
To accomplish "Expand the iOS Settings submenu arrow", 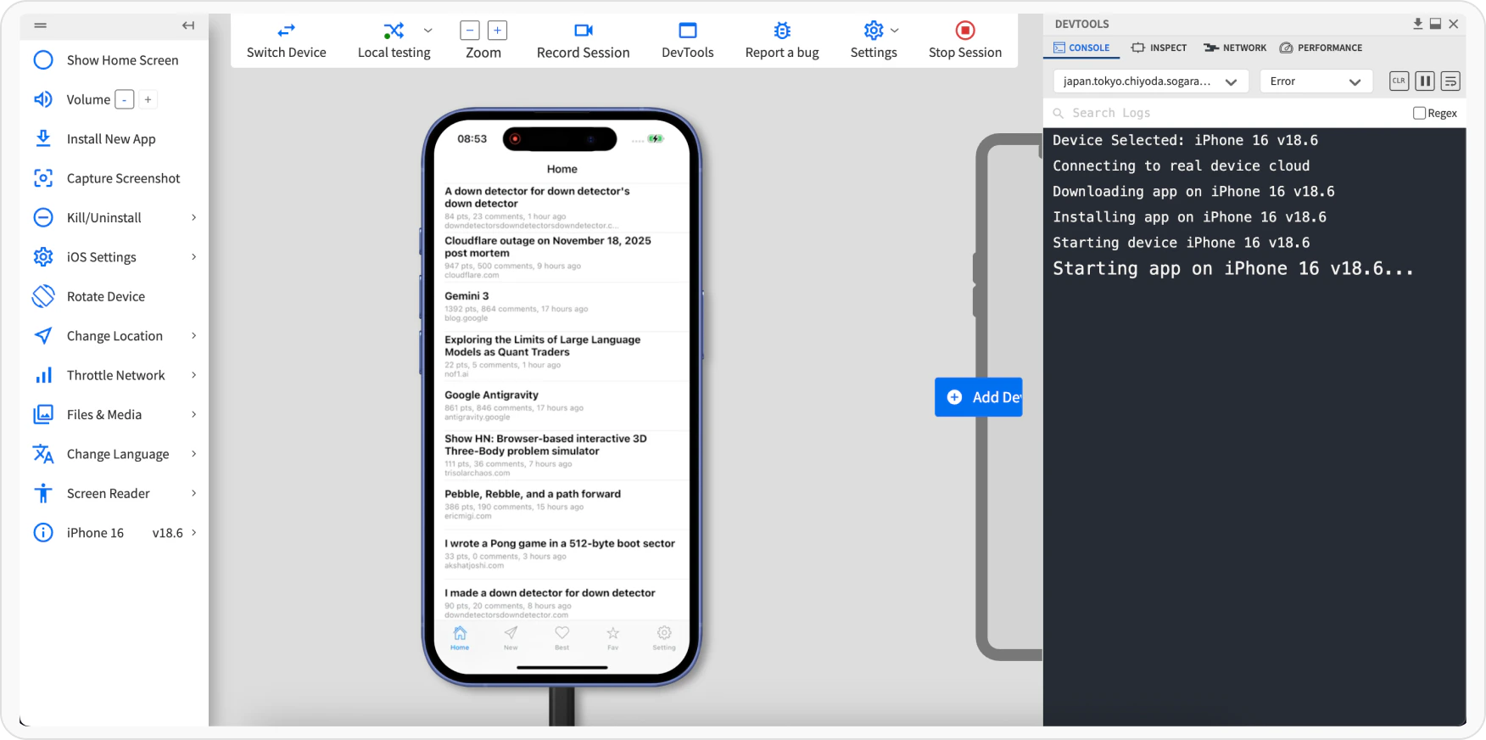I will tap(194, 257).
